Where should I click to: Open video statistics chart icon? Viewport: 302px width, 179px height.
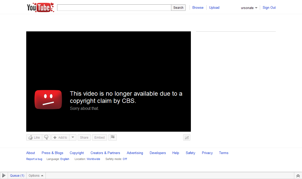pos(187,138)
